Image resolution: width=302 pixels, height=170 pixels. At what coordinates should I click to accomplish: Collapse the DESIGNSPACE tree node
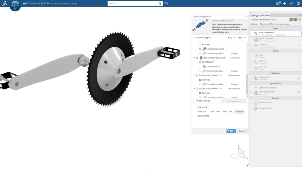[x=197, y=62]
